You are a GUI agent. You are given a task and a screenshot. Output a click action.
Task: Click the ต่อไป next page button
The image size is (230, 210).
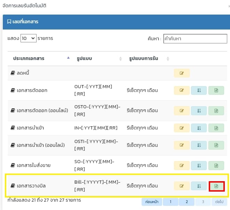(219, 202)
